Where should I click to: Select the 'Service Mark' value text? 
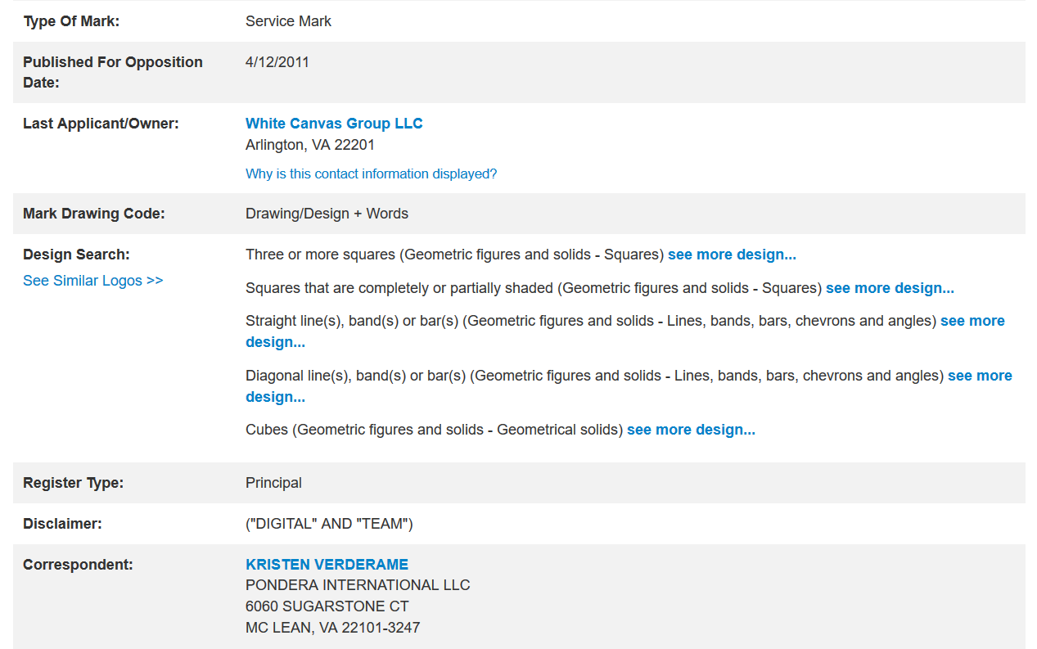click(288, 21)
